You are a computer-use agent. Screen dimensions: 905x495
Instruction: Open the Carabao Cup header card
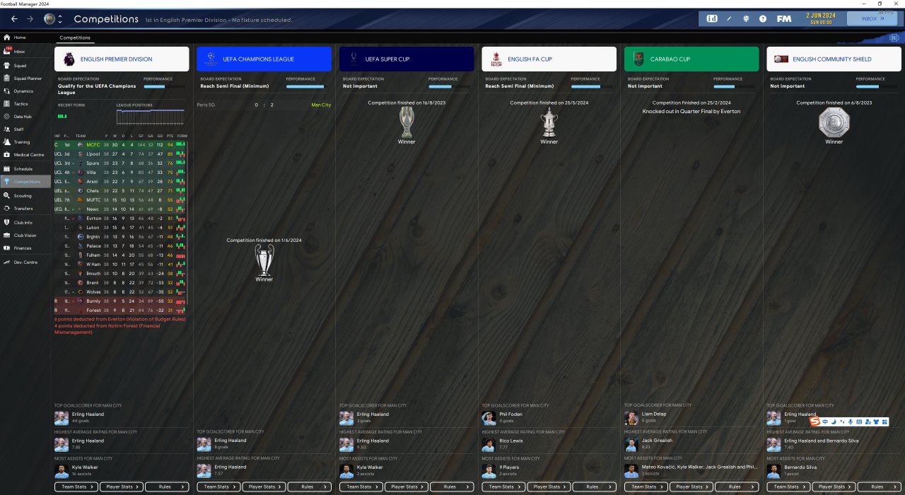click(x=691, y=59)
